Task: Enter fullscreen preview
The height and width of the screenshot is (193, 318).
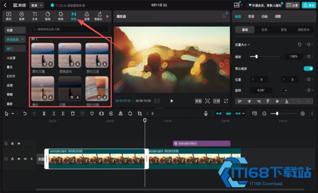Action: click(x=226, y=101)
